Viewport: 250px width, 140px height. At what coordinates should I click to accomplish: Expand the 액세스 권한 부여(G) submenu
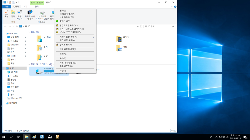tap(75, 37)
